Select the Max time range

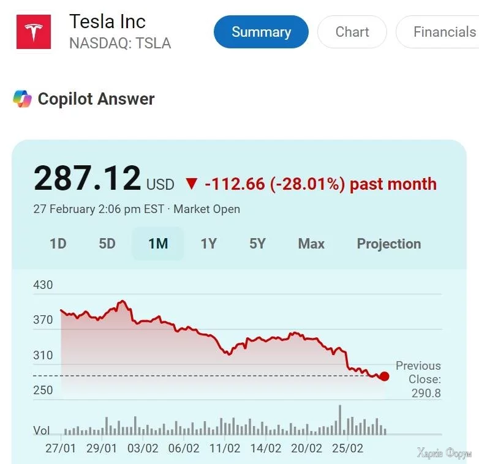point(311,244)
